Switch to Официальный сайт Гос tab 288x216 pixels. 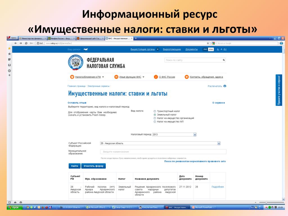[x=90, y=38]
